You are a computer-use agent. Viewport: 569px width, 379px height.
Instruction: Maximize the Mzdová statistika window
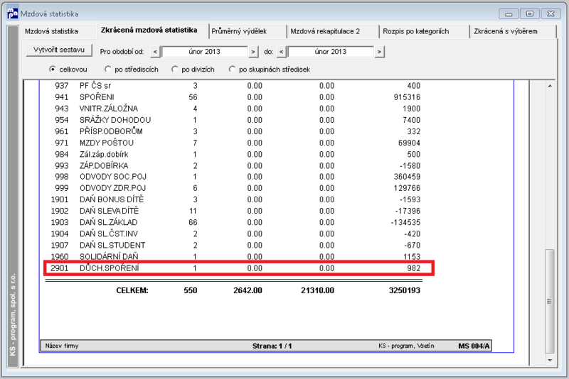pos(529,13)
